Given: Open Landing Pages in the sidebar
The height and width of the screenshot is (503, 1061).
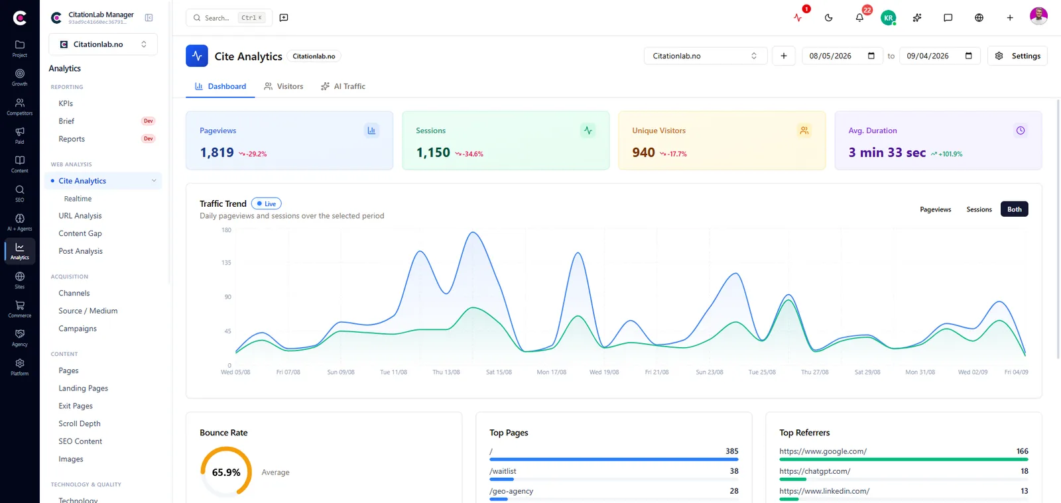Looking at the screenshot, I should click(x=83, y=388).
